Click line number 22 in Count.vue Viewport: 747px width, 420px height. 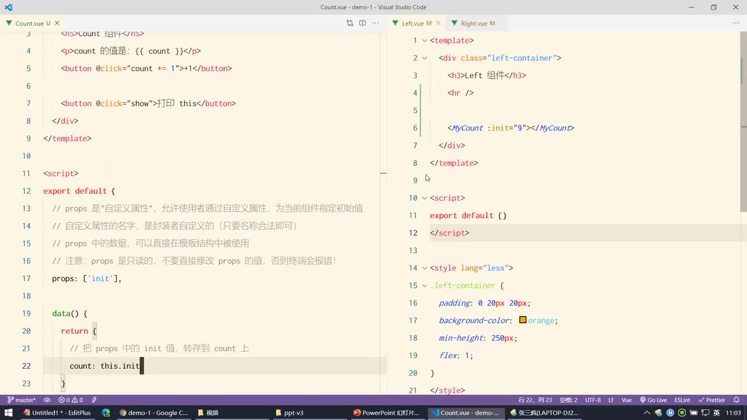tap(26, 366)
